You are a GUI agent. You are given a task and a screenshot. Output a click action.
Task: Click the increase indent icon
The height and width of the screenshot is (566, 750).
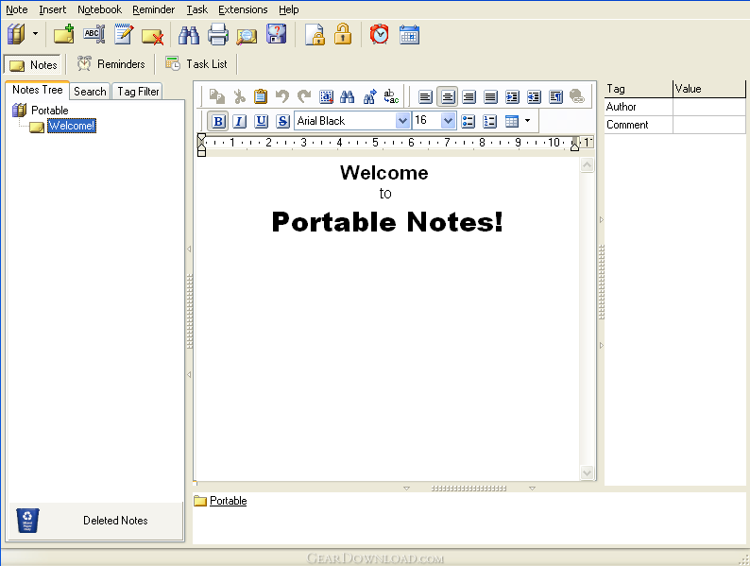pos(512,97)
